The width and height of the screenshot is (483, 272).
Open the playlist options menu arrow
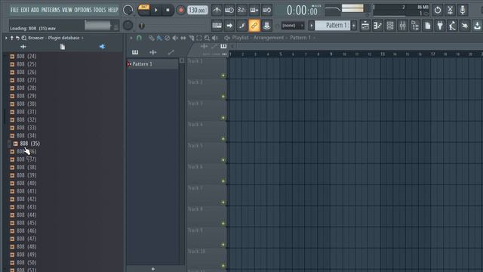click(131, 38)
